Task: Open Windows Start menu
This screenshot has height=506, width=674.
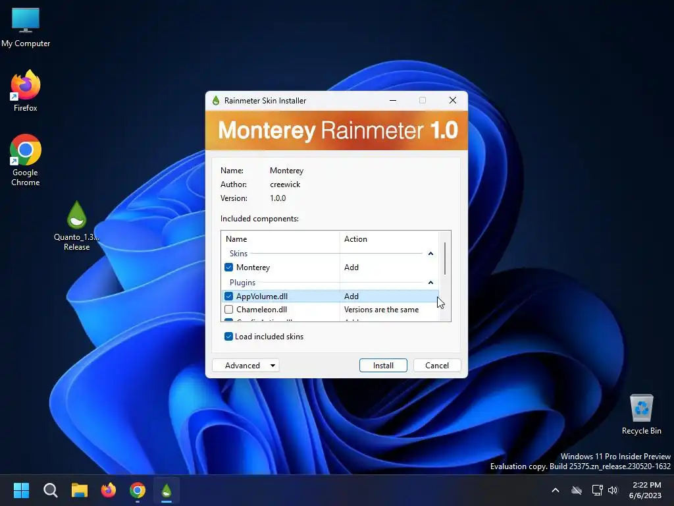Action: click(21, 490)
